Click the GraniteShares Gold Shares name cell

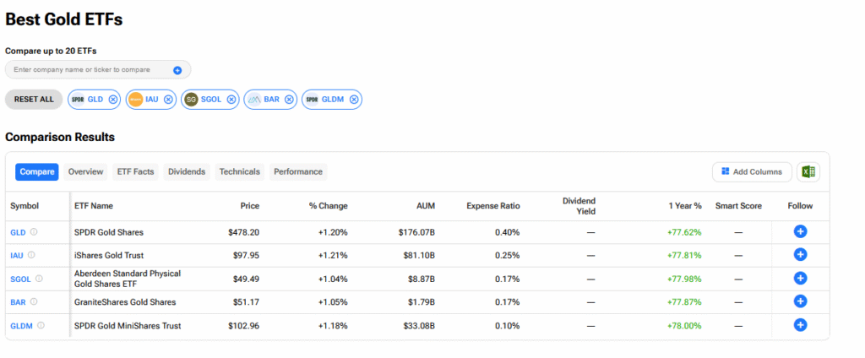pos(125,302)
